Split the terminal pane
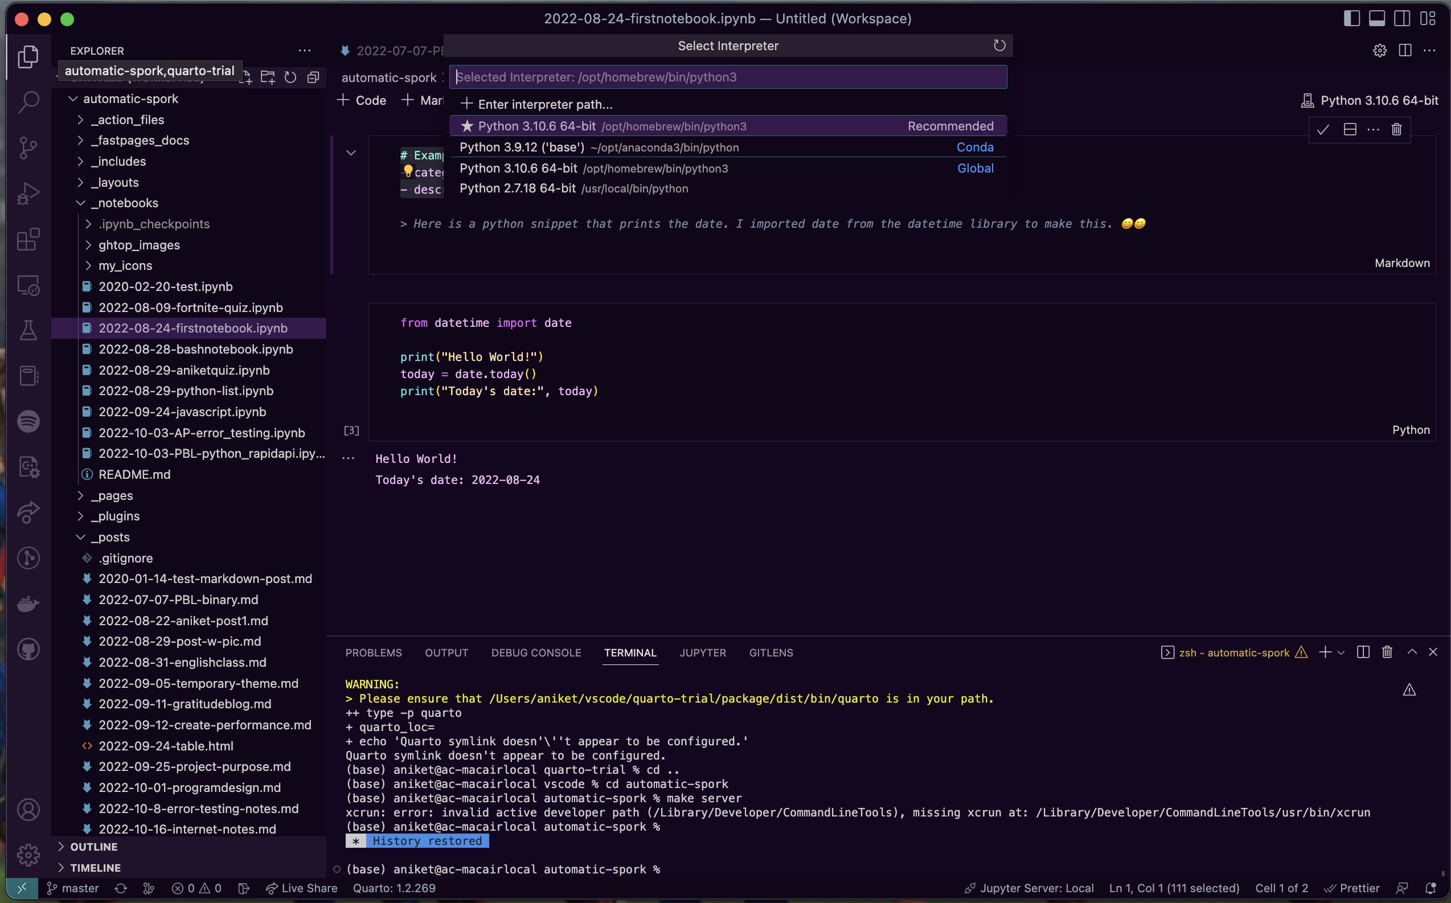This screenshot has height=903, width=1451. (x=1363, y=652)
